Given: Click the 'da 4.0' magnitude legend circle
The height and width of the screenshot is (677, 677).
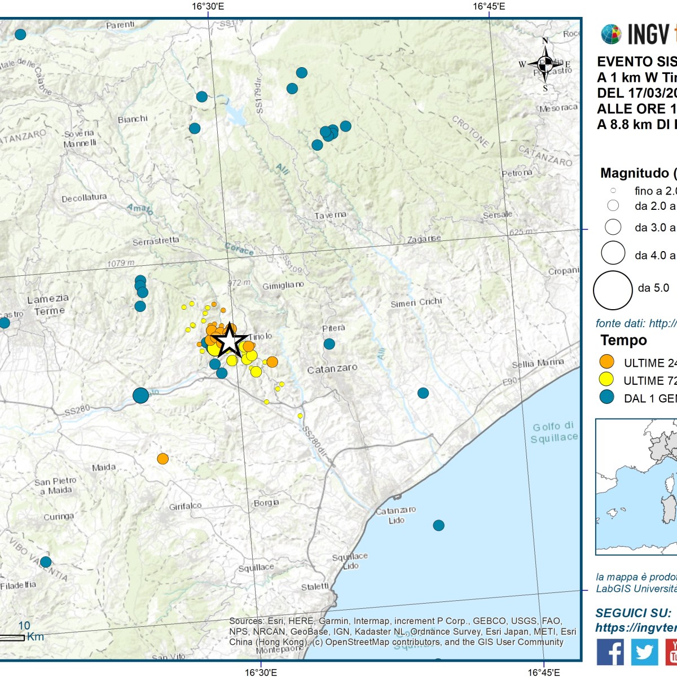Looking at the screenshot, I should 613,253.
